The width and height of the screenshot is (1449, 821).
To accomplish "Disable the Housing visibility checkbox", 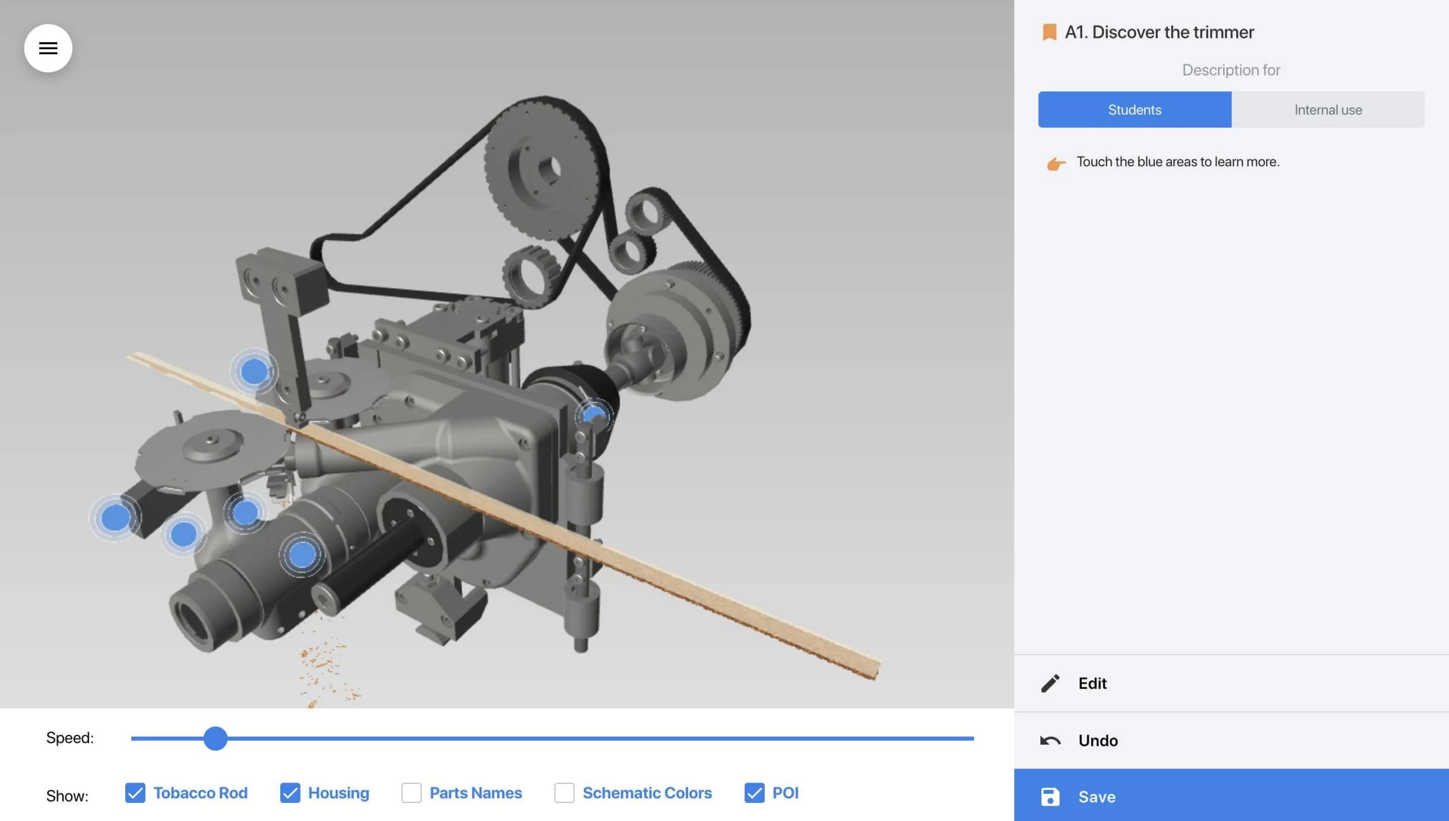I will 290,793.
